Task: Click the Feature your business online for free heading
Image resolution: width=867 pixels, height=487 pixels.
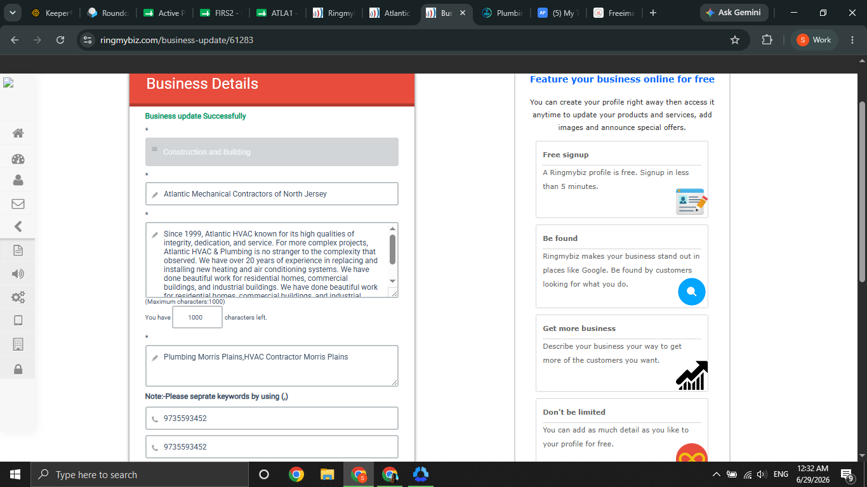Action: [x=622, y=79]
